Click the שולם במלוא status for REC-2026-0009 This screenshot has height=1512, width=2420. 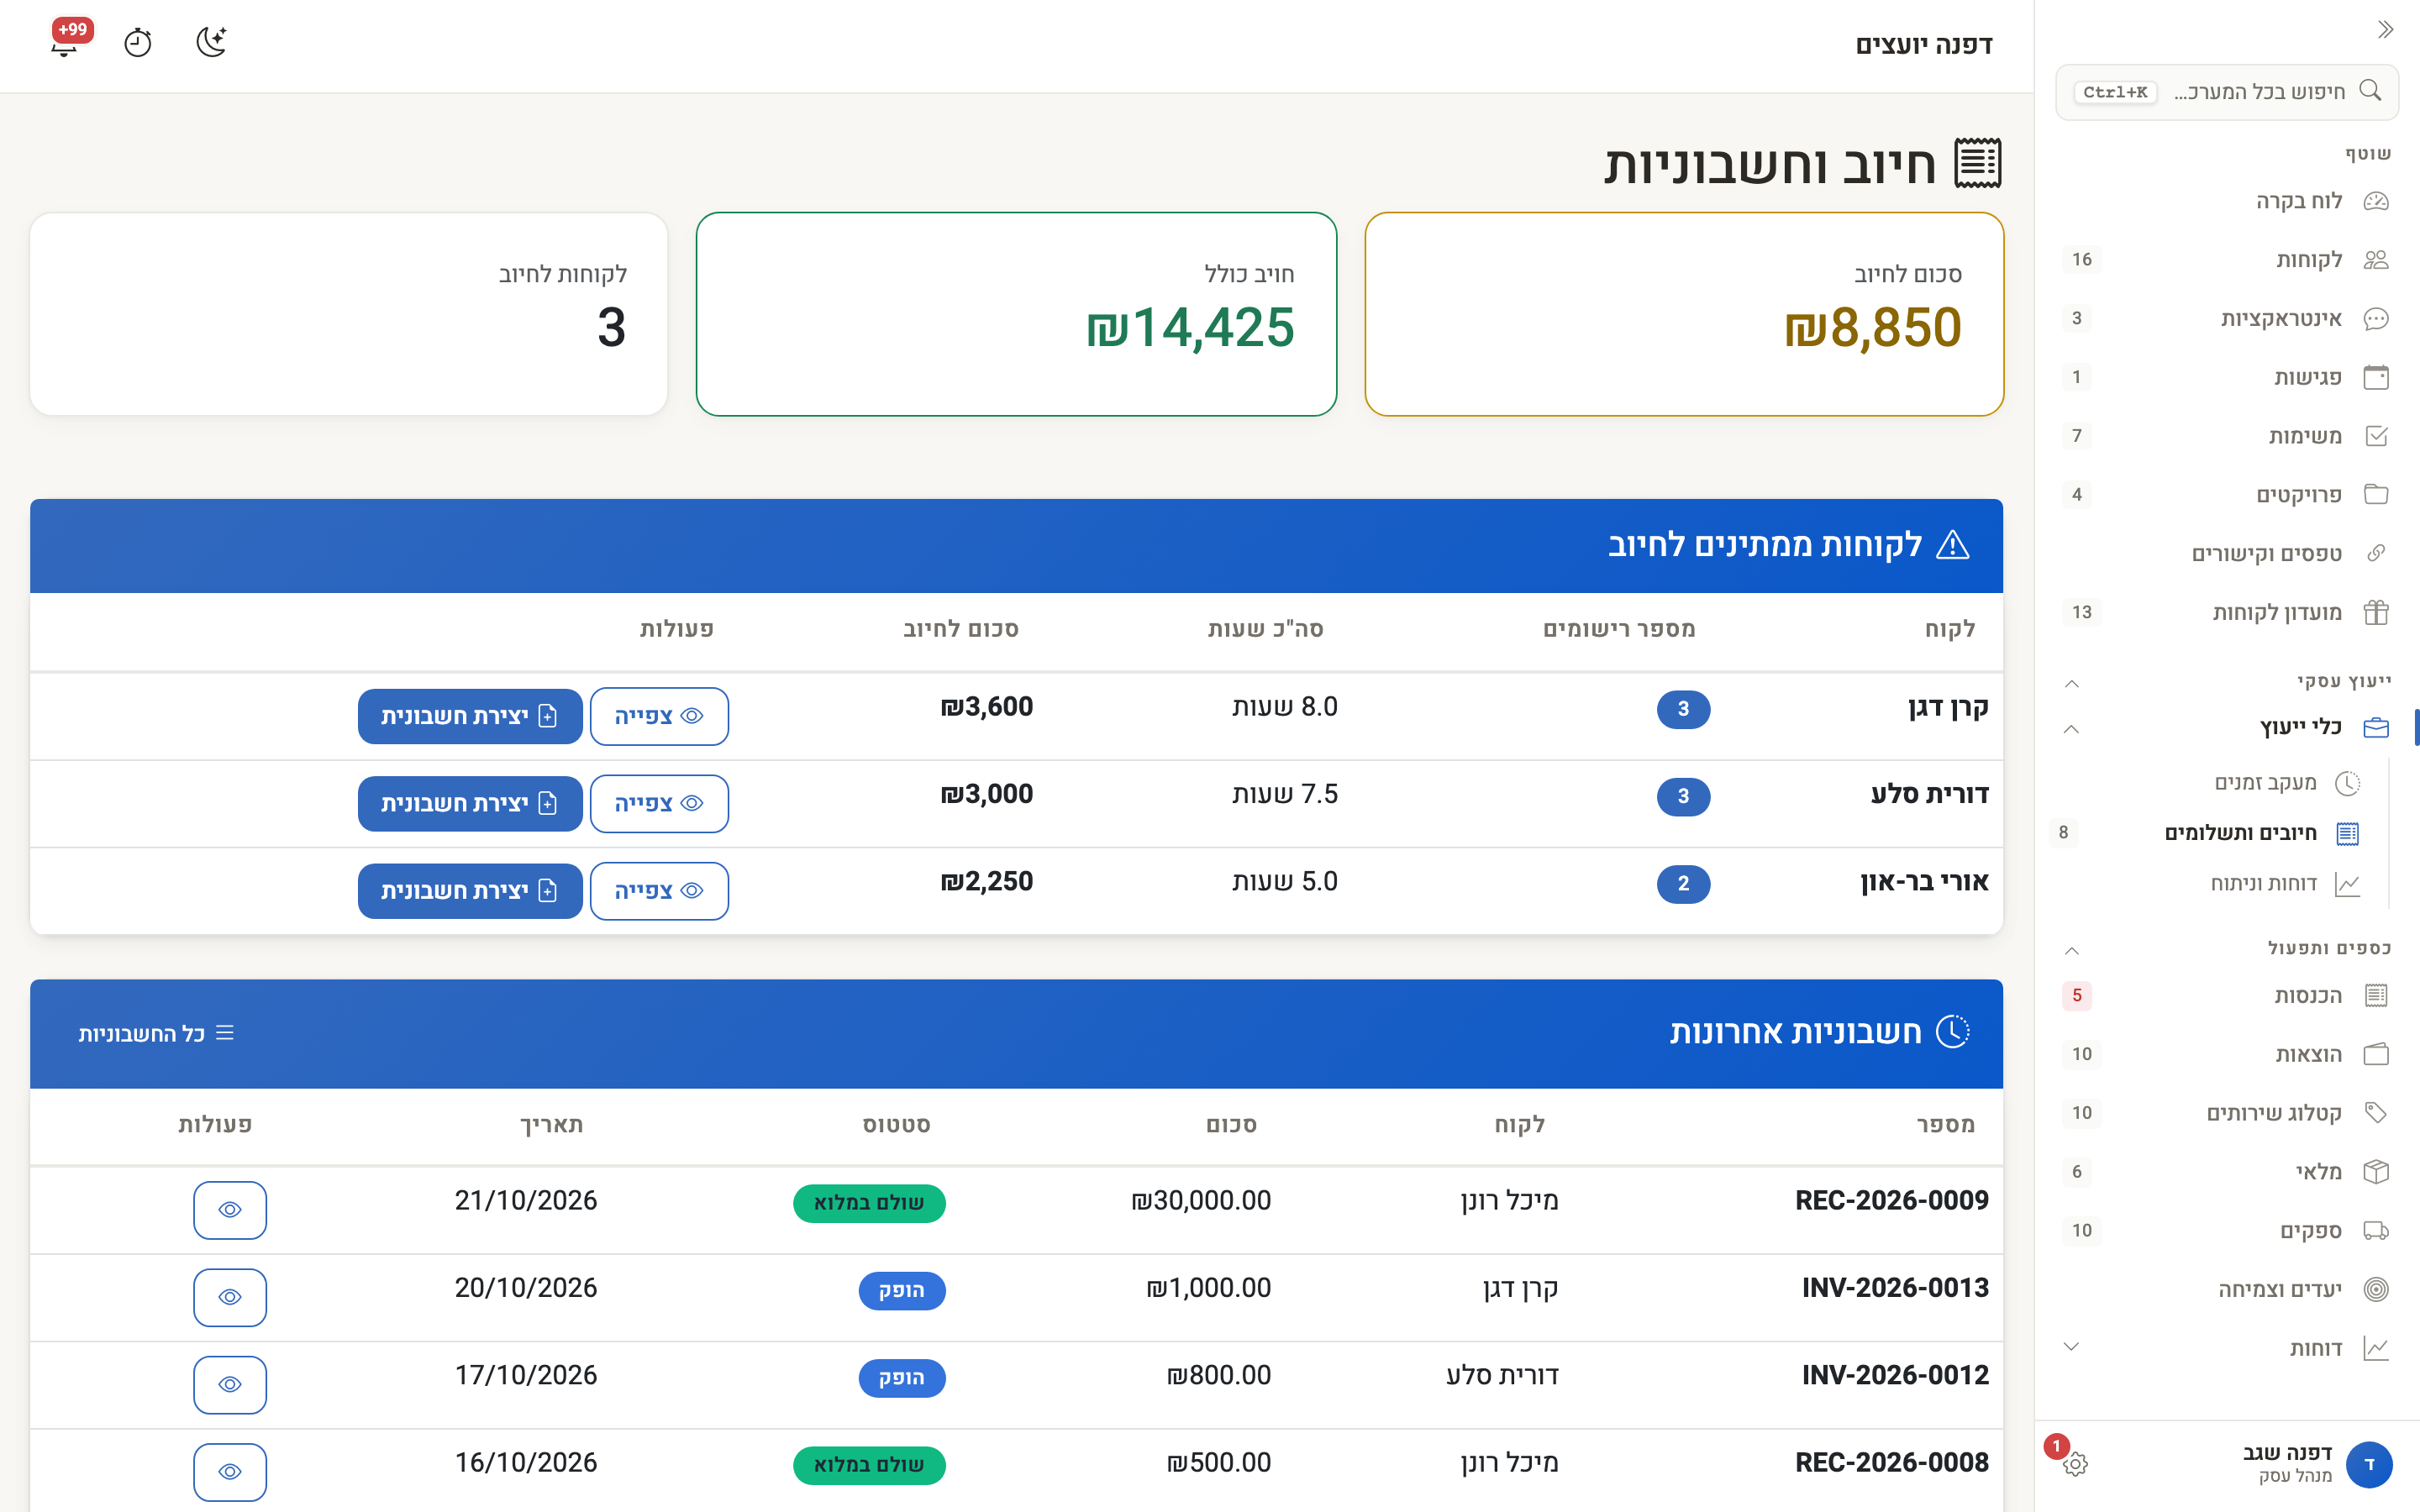[869, 1203]
